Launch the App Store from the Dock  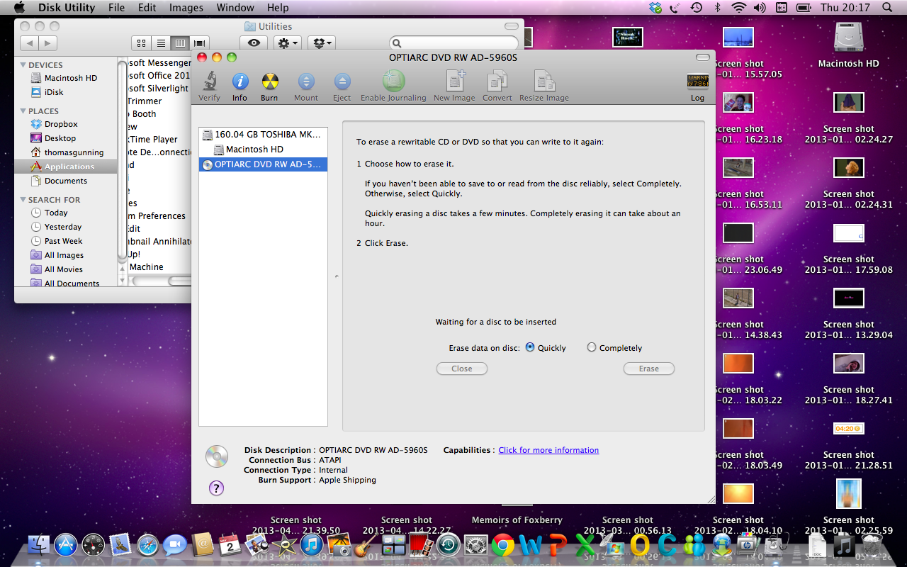pyautogui.click(x=66, y=545)
